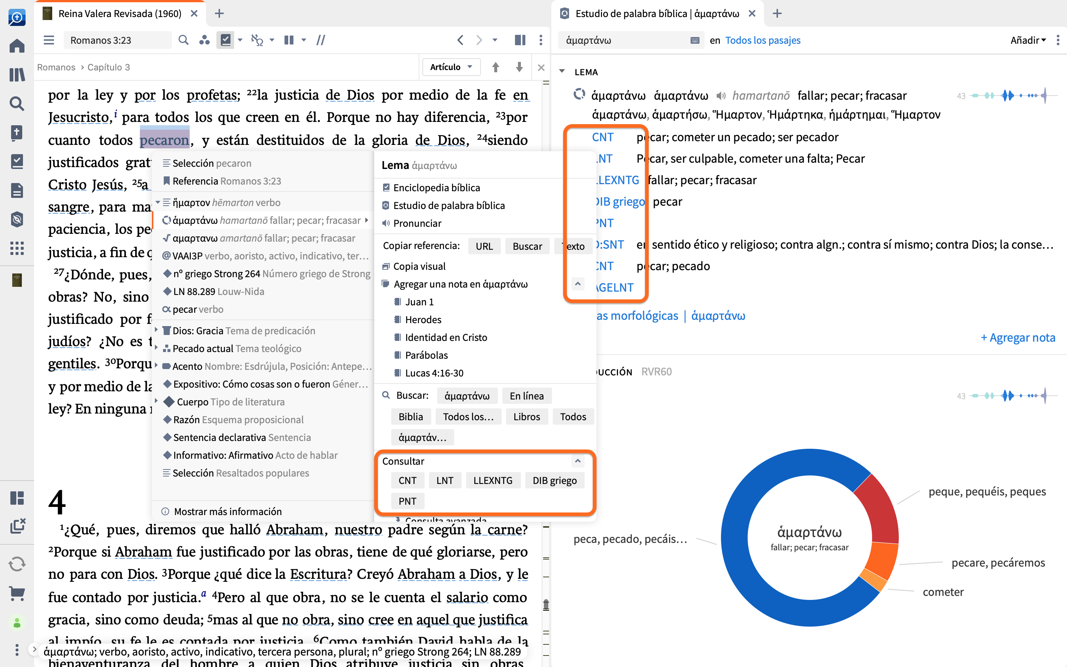Click the En línea search button
1067x667 pixels.
pyautogui.click(x=527, y=396)
